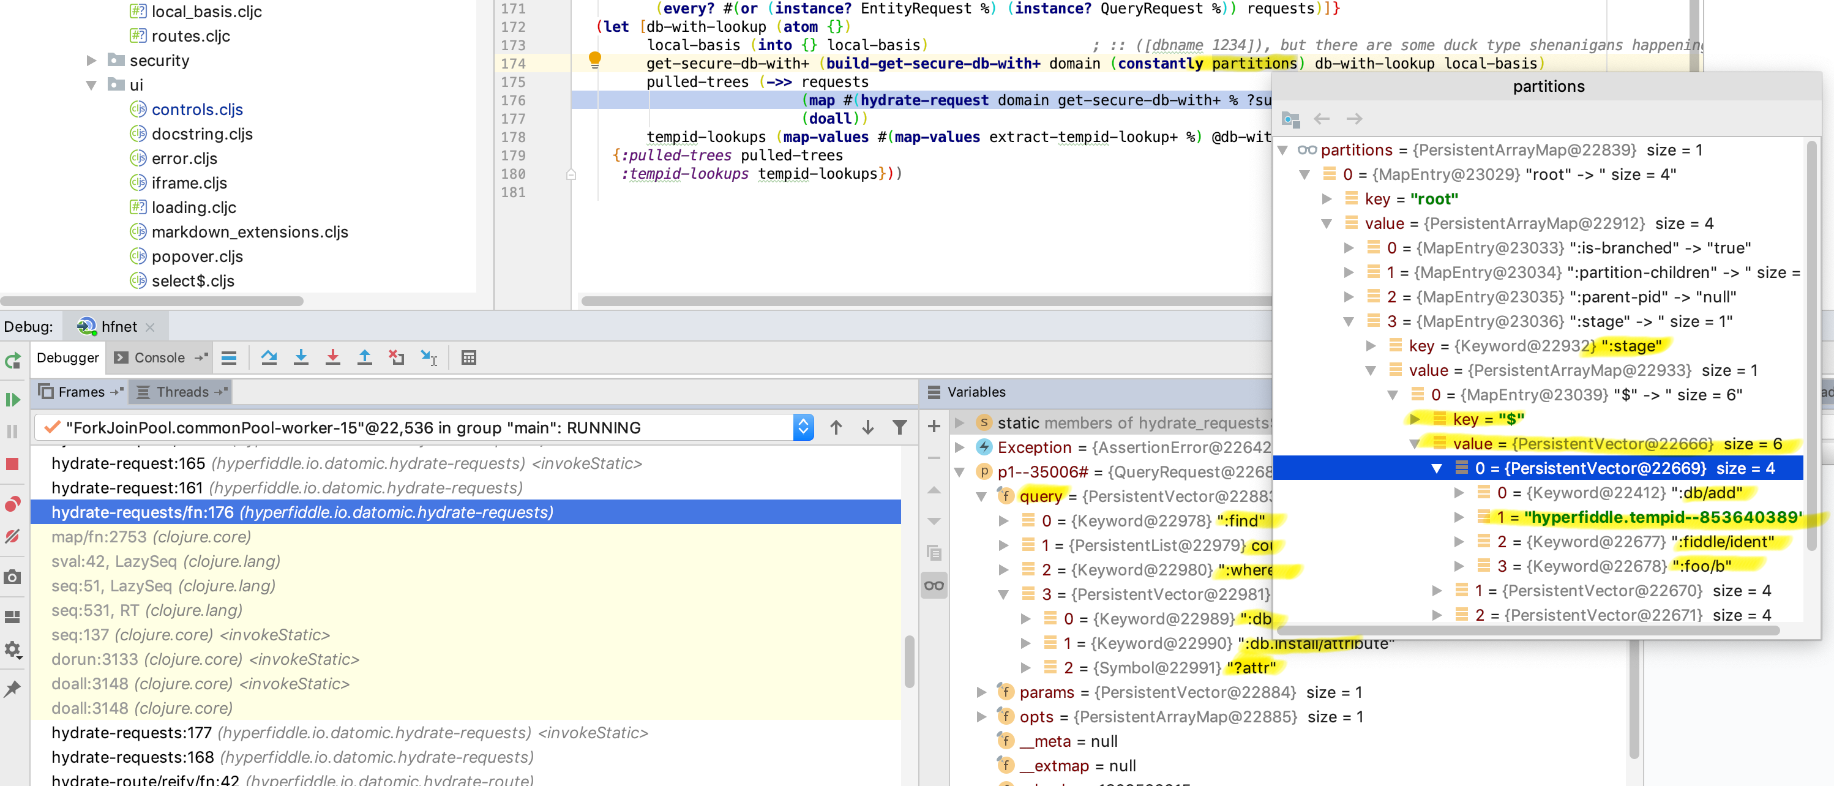Expand the params variable node
The image size is (1834, 786).
981,692
